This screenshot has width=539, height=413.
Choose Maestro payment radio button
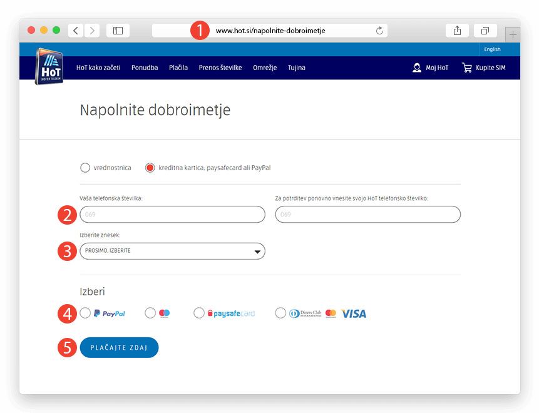150,313
